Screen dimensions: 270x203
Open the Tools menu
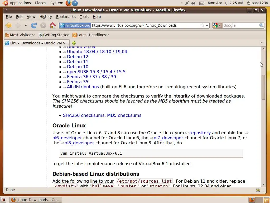(x=84, y=17)
